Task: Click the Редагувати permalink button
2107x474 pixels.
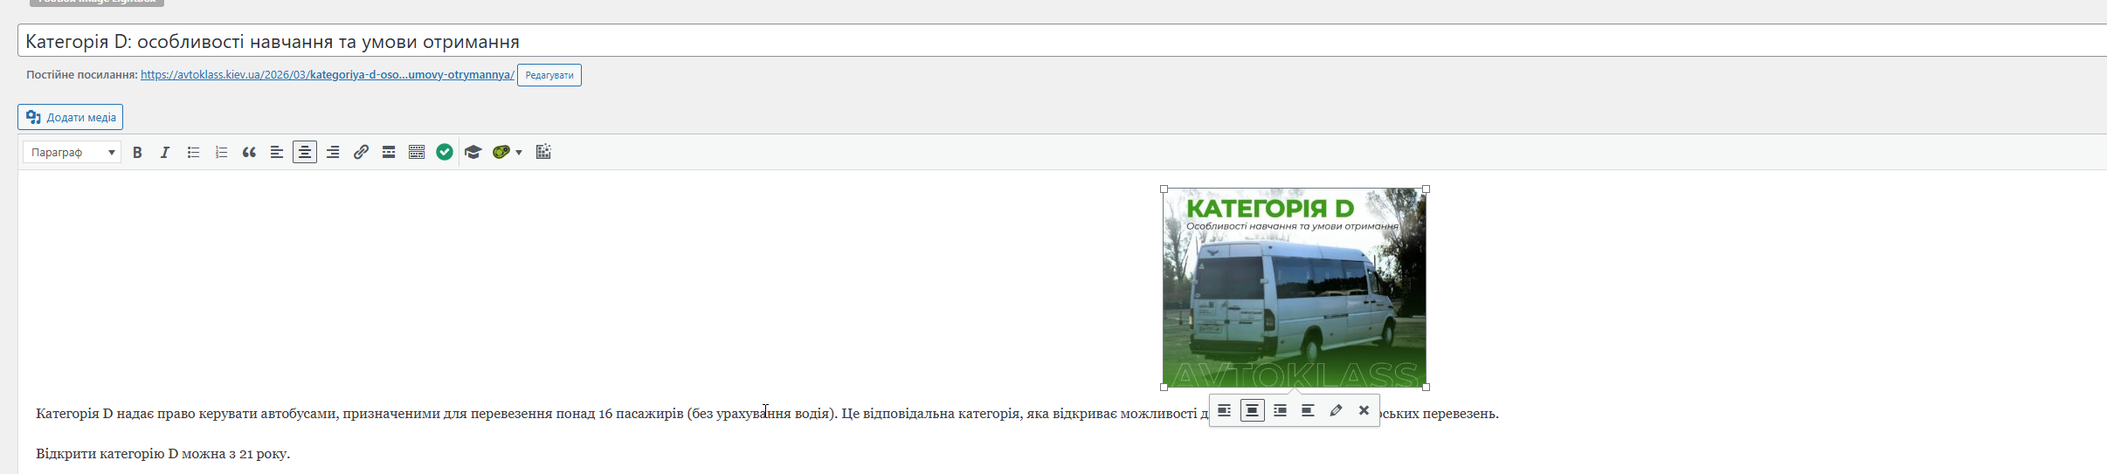Action: [x=549, y=75]
